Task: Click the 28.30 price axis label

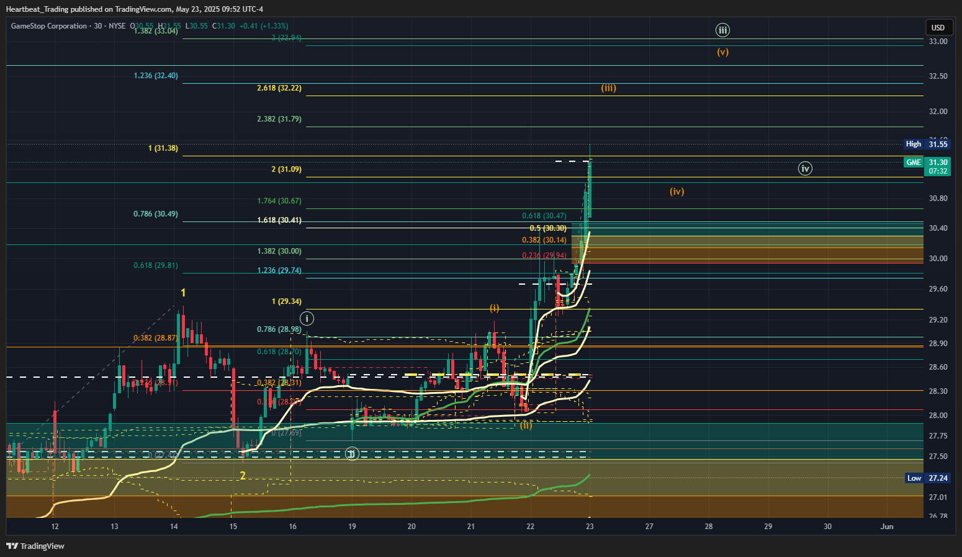Action: click(938, 391)
